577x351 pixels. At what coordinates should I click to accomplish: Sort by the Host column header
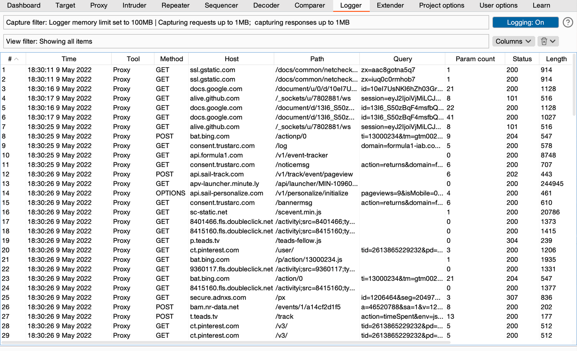click(231, 59)
